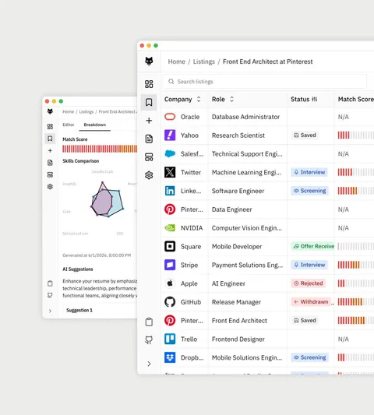Open the dashboard grid icon in front sidebar
The height and width of the screenshot is (415, 374).
point(149,84)
